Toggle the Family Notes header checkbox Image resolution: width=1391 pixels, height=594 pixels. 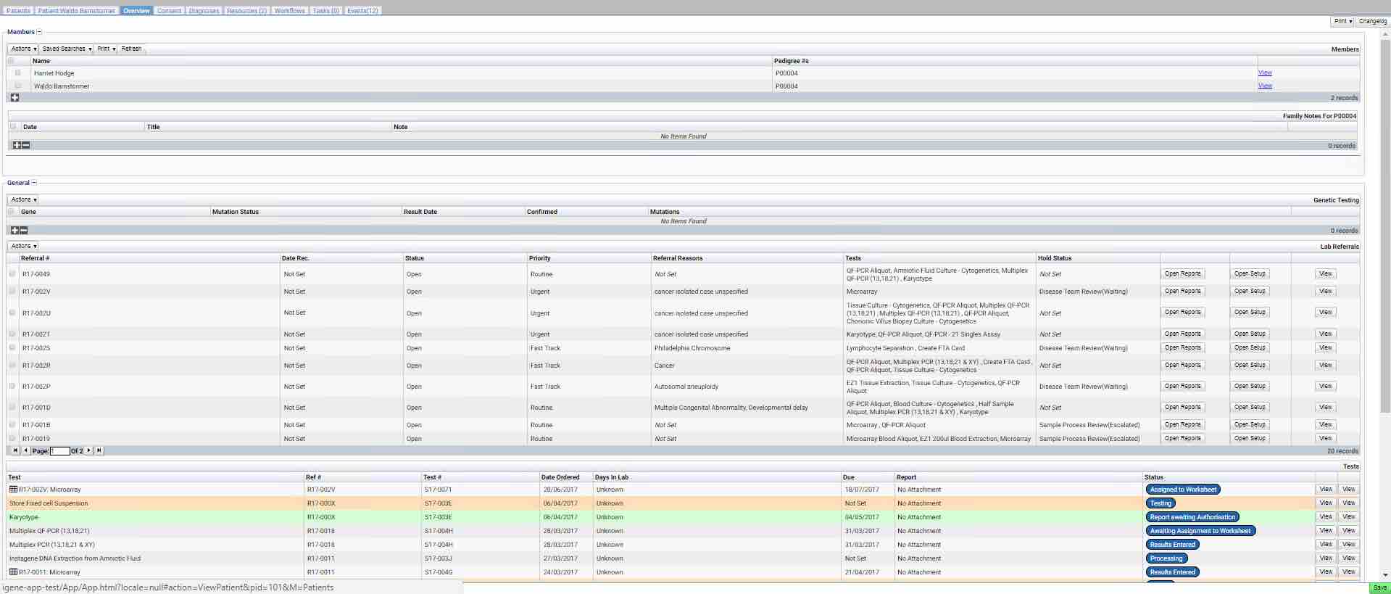[13, 126]
